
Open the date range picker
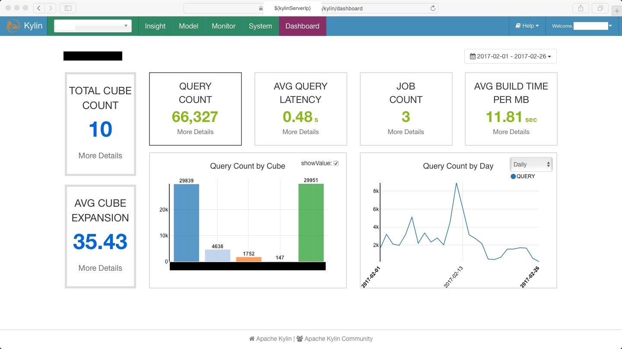pos(510,56)
